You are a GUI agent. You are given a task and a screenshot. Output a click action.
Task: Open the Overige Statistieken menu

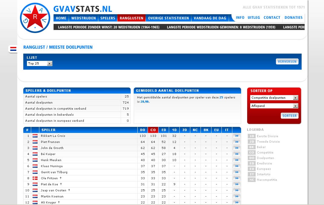point(168,18)
